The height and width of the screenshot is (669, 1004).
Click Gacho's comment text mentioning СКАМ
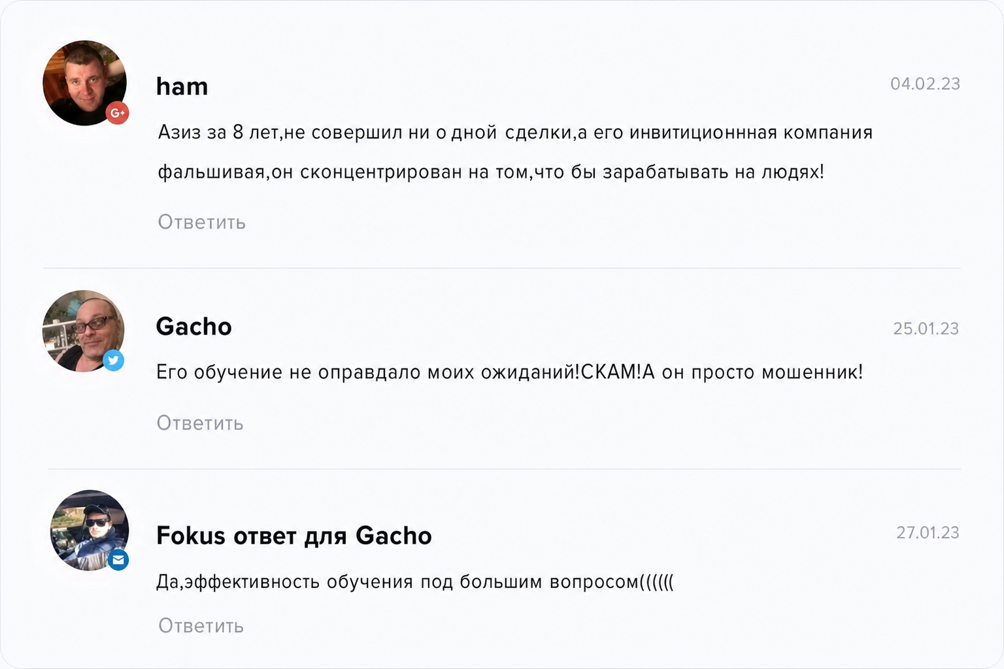pyautogui.click(x=510, y=372)
